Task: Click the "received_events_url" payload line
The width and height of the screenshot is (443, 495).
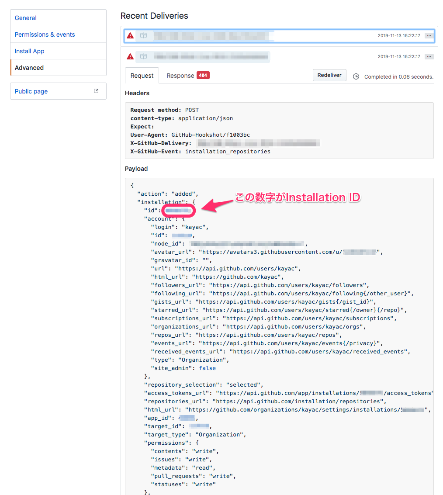Action: (x=280, y=352)
